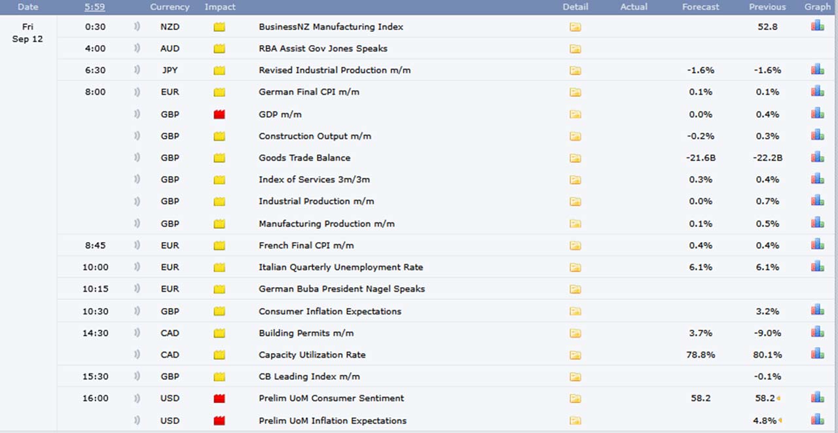Screen dimensions: 838x433
Task: Click the Date column header
Action: (x=27, y=7)
